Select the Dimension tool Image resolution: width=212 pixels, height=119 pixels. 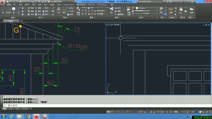[64, 10]
